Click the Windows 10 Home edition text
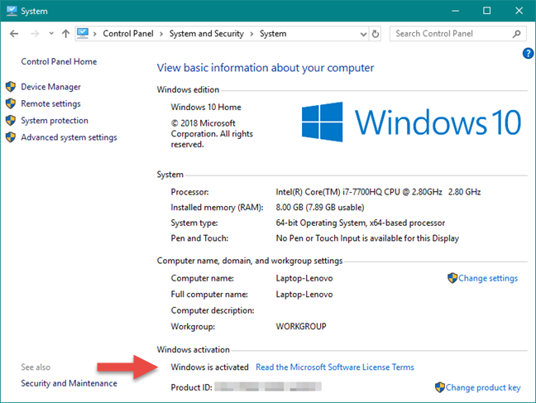Screen dimensions: 536x403 tap(206, 107)
